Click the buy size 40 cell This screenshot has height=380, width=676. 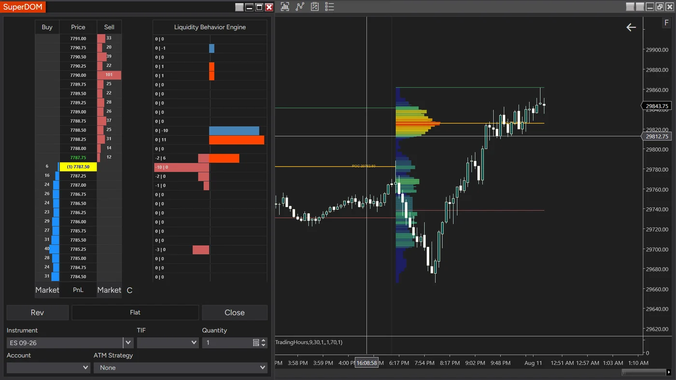tap(47, 249)
